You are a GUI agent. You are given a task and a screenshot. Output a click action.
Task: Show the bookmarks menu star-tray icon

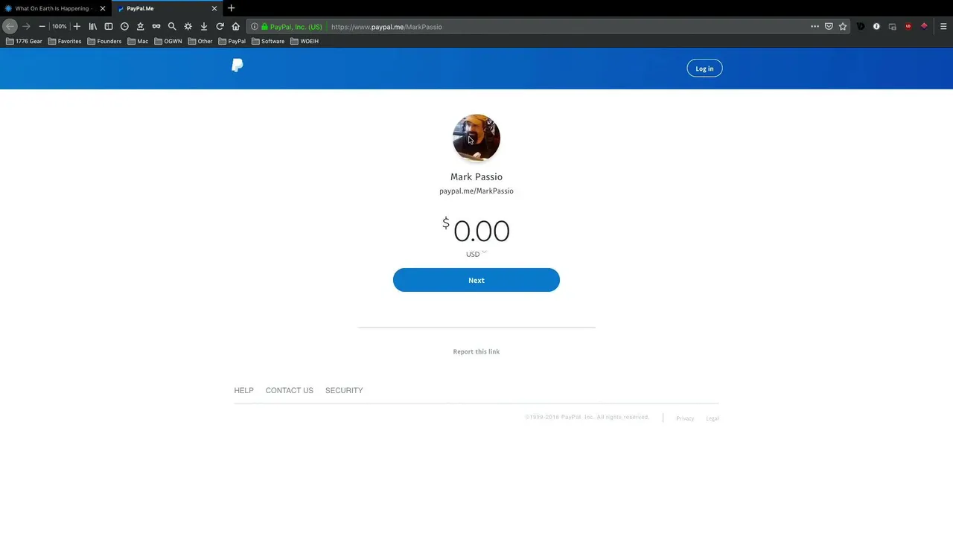tap(140, 26)
